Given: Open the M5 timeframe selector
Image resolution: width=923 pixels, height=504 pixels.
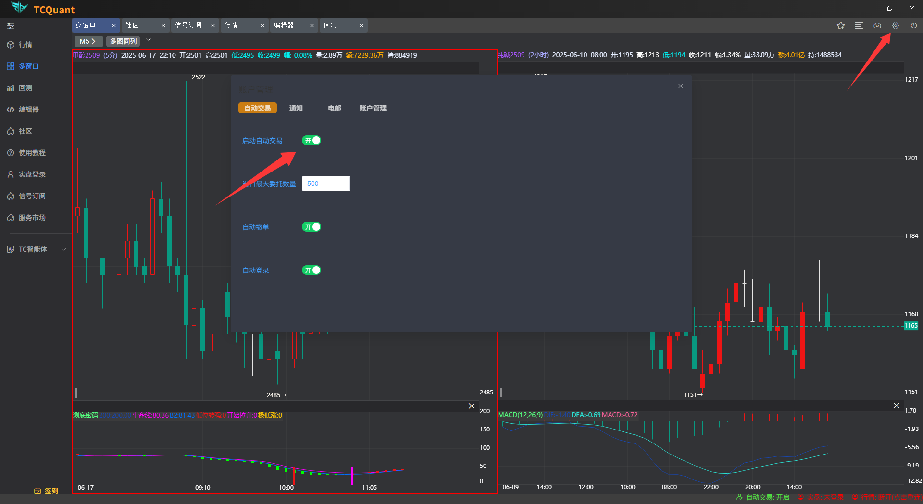Looking at the screenshot, I should pyautogui.click(x=87, y=41).
